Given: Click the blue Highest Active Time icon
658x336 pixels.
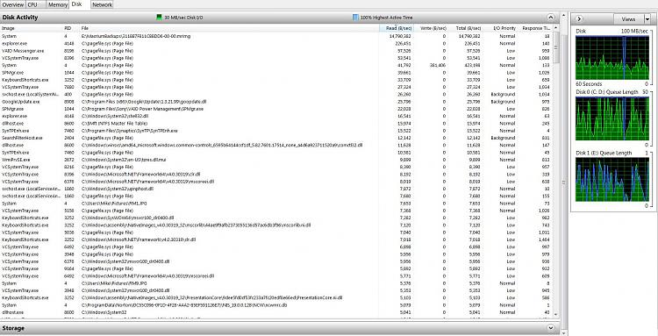Looking at the screenshot, I should 355,18.
